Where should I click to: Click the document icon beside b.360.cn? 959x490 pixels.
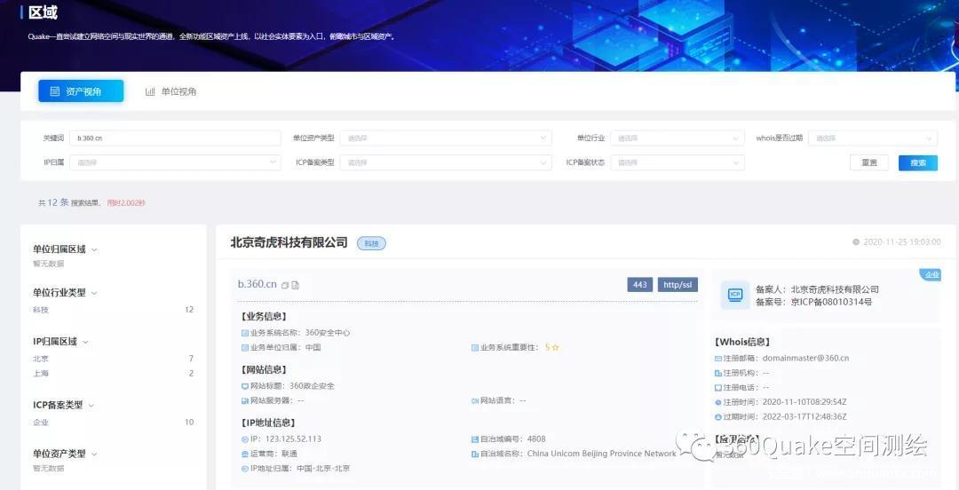pyautogui.click(x=296, y=285)
